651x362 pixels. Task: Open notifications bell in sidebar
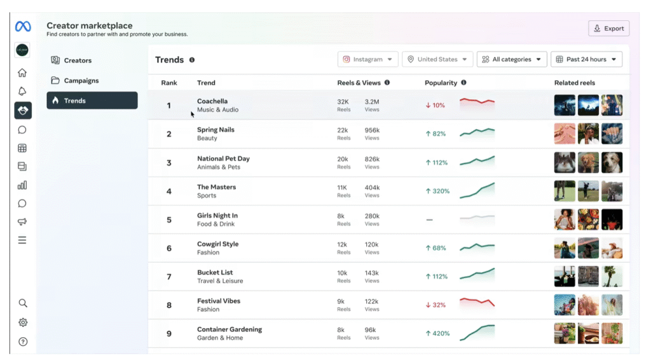coord(22,92)
